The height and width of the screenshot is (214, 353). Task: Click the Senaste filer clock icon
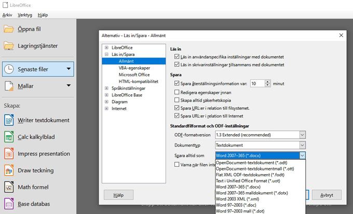click(x=8, y=69)
